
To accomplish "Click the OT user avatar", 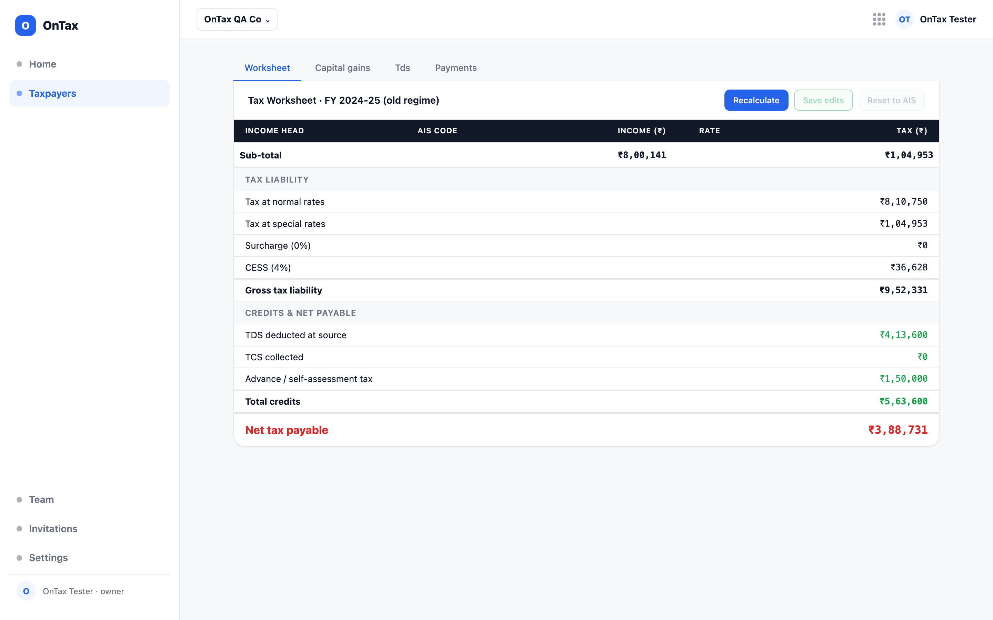I will [904, 19].
